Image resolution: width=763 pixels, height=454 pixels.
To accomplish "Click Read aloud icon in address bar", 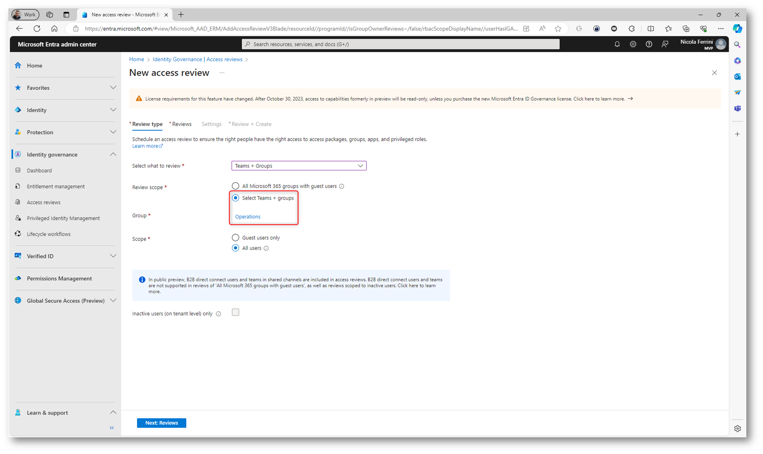I will click(542, 29).
